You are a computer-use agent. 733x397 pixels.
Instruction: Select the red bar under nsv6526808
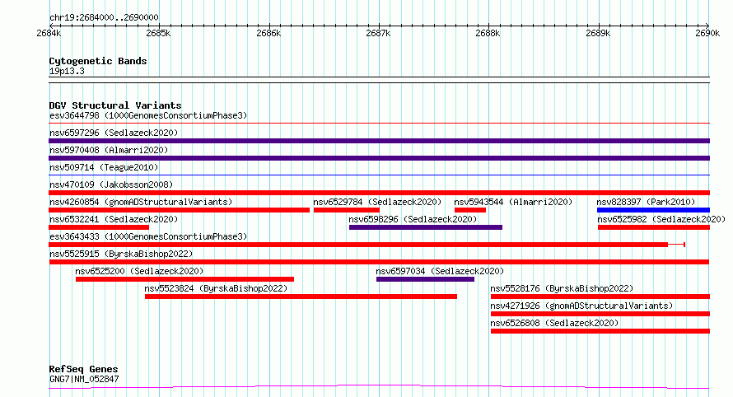(x=600, y=331)
